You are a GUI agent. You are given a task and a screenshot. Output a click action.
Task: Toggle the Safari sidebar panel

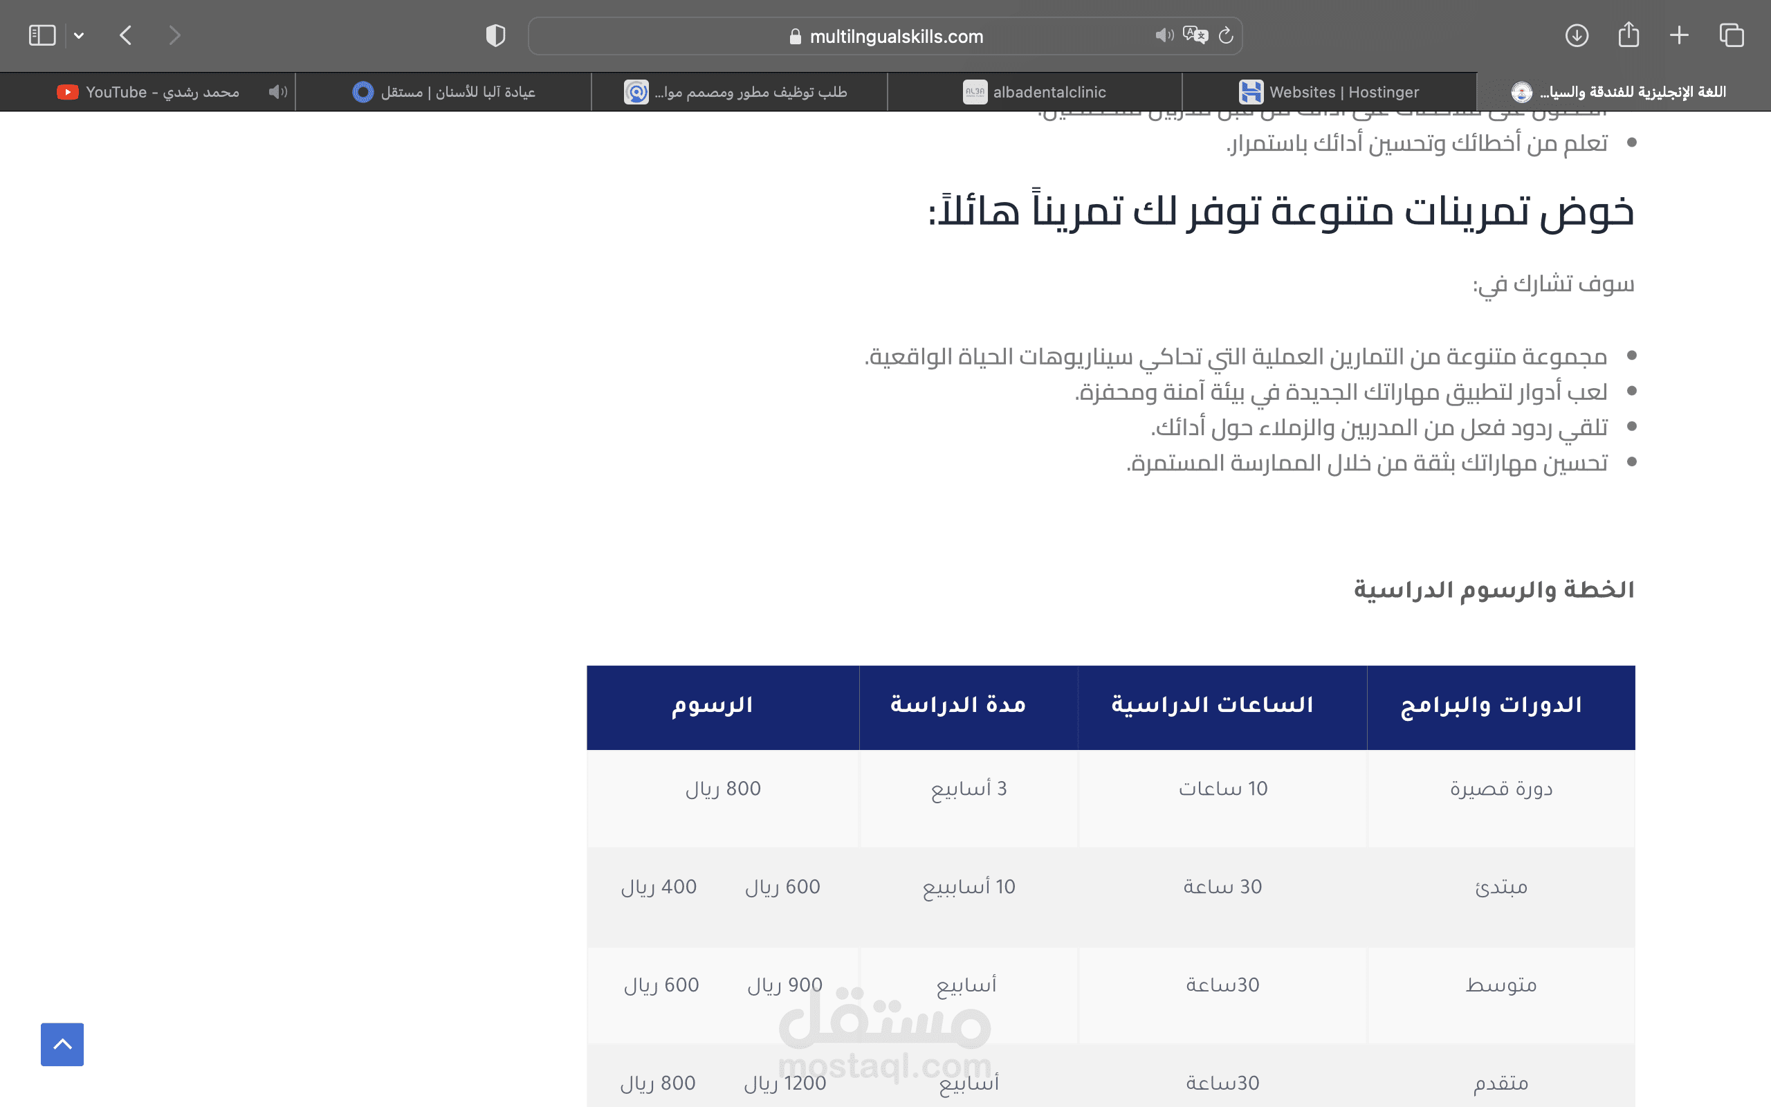pos(42,35)
